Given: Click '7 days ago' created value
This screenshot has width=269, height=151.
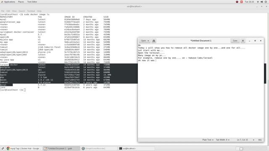Looking at the screenshot, I should point(90,20).
